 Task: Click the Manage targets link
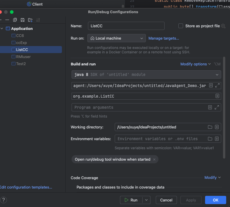pos(164,38)
